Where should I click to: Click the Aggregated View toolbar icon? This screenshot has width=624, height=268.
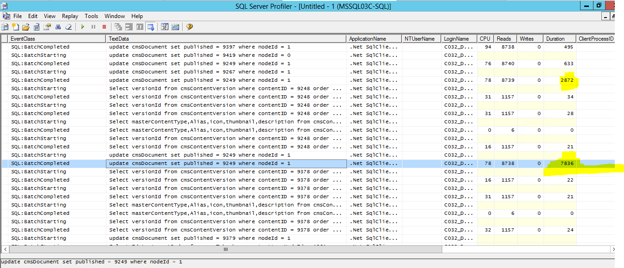(x=129, y=27)
